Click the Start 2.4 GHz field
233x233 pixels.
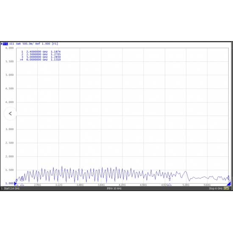(x=11, y=189)
